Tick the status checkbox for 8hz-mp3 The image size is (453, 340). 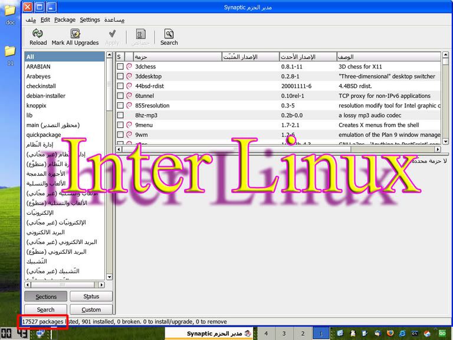[x=120, y=115]
